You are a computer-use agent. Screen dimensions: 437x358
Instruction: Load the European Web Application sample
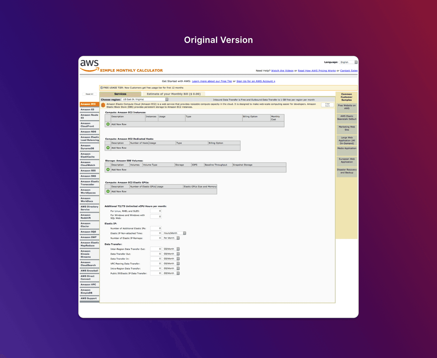pos(347,162)
